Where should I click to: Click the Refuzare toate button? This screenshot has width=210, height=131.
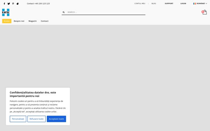pos(36,119)
